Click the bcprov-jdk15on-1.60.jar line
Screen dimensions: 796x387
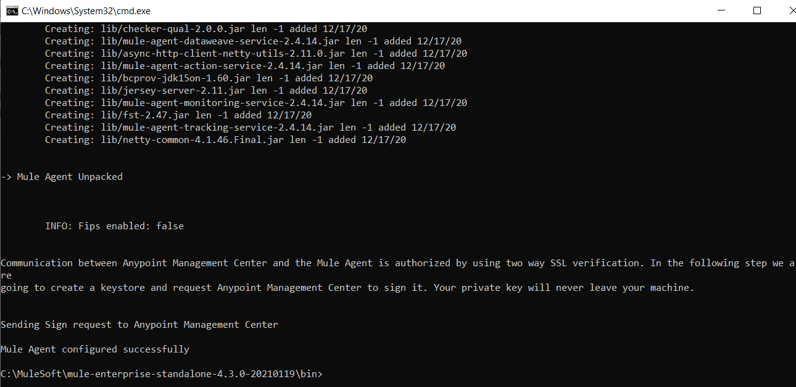point(209,78)
